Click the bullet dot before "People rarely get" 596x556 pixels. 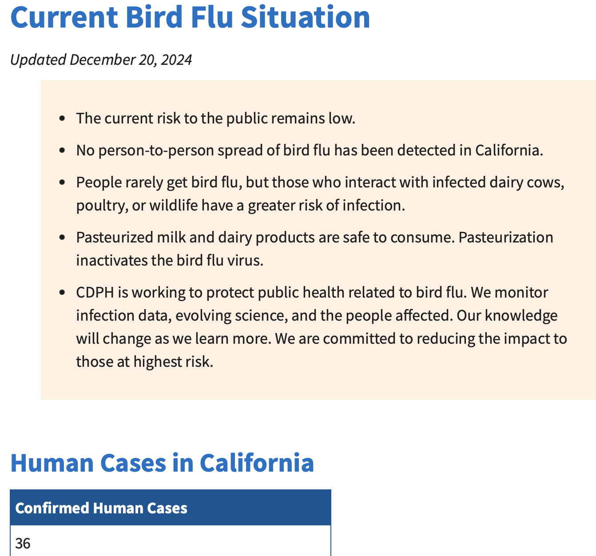tap(62, 183)
